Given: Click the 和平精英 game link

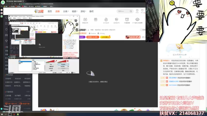Looking at the screenshot, I should pyautogui.click(x=18, y=95).
